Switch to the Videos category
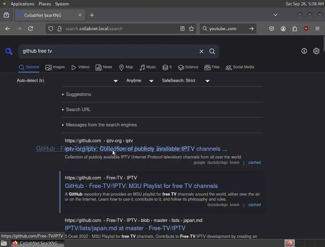This screenshot has height=247, width=325. 80,67
